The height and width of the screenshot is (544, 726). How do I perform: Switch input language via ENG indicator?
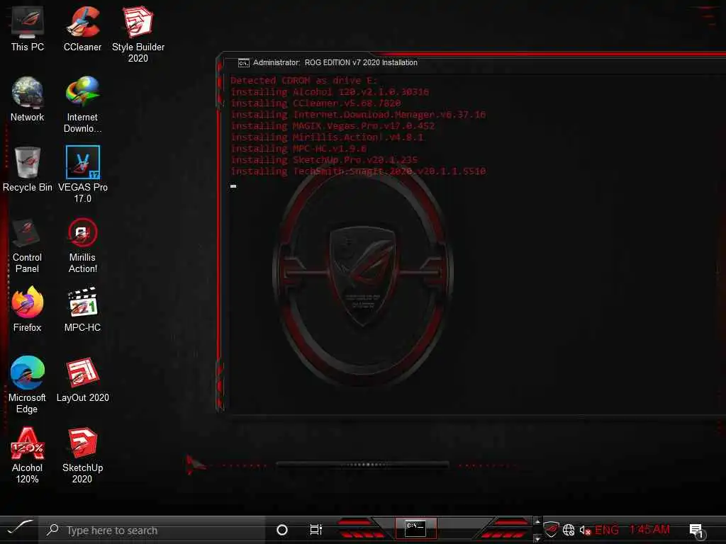[607, 530]
